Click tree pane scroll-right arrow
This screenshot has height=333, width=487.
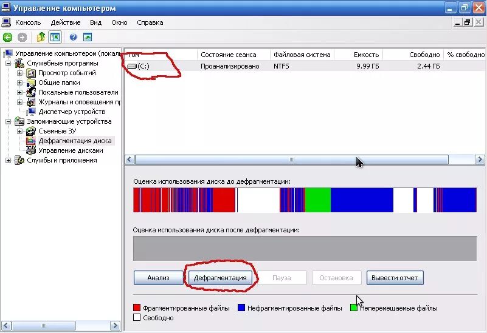[115, 326]
